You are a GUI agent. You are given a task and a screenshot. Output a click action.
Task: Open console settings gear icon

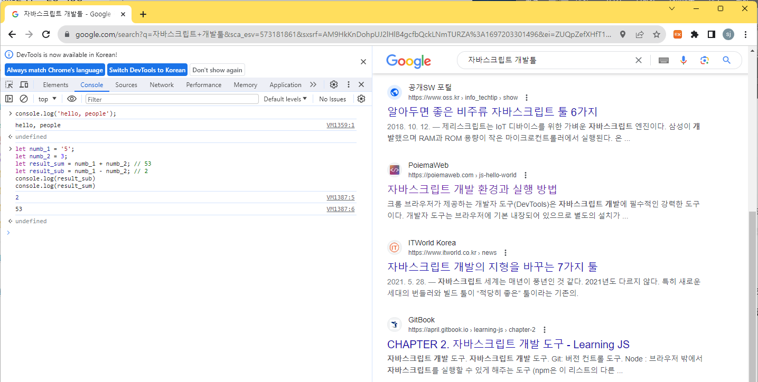(361, 99)
